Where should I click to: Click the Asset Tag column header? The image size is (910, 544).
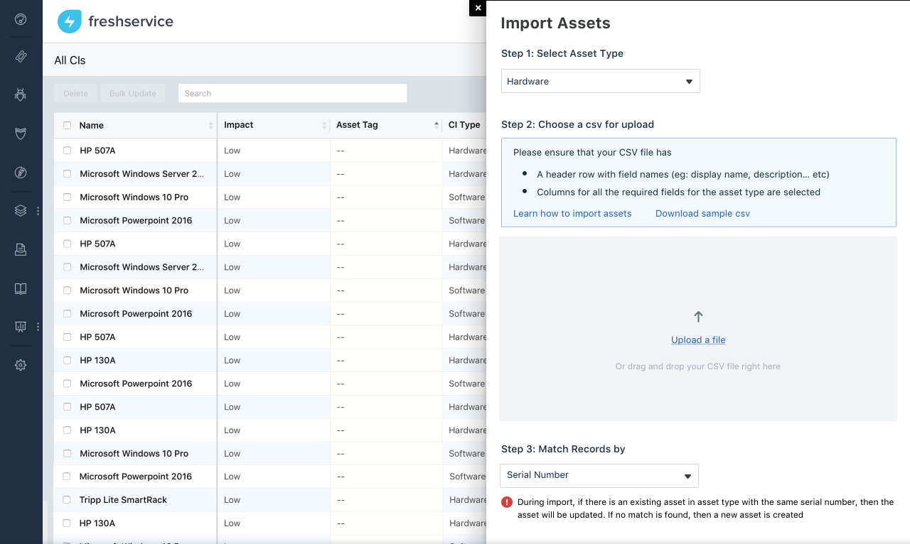(357, 125)
